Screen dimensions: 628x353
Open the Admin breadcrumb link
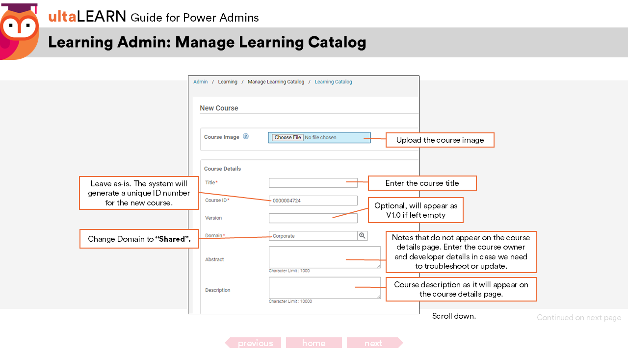click(200, 82)
